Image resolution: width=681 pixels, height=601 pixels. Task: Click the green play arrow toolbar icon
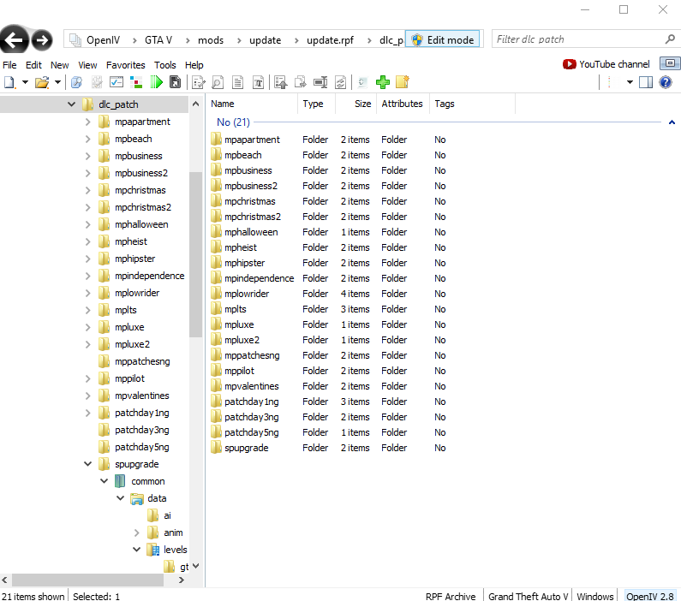(x=157, y=82)
